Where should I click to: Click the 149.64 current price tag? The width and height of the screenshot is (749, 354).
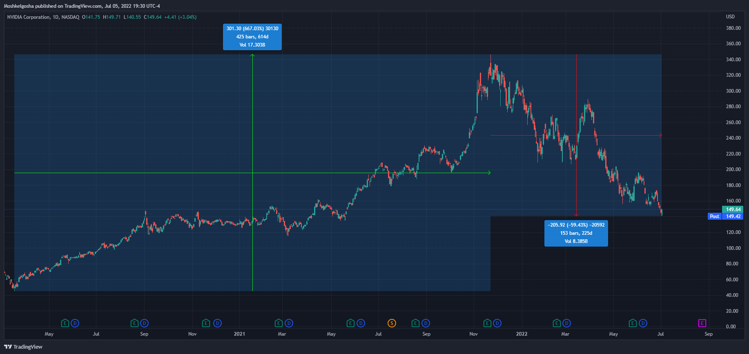733,209
